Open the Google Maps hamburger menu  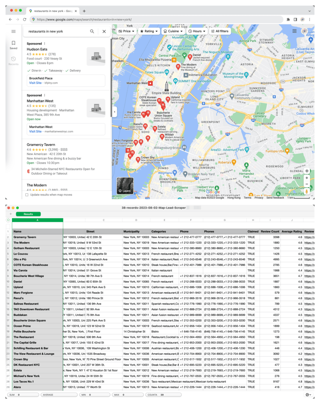[13, 32]
